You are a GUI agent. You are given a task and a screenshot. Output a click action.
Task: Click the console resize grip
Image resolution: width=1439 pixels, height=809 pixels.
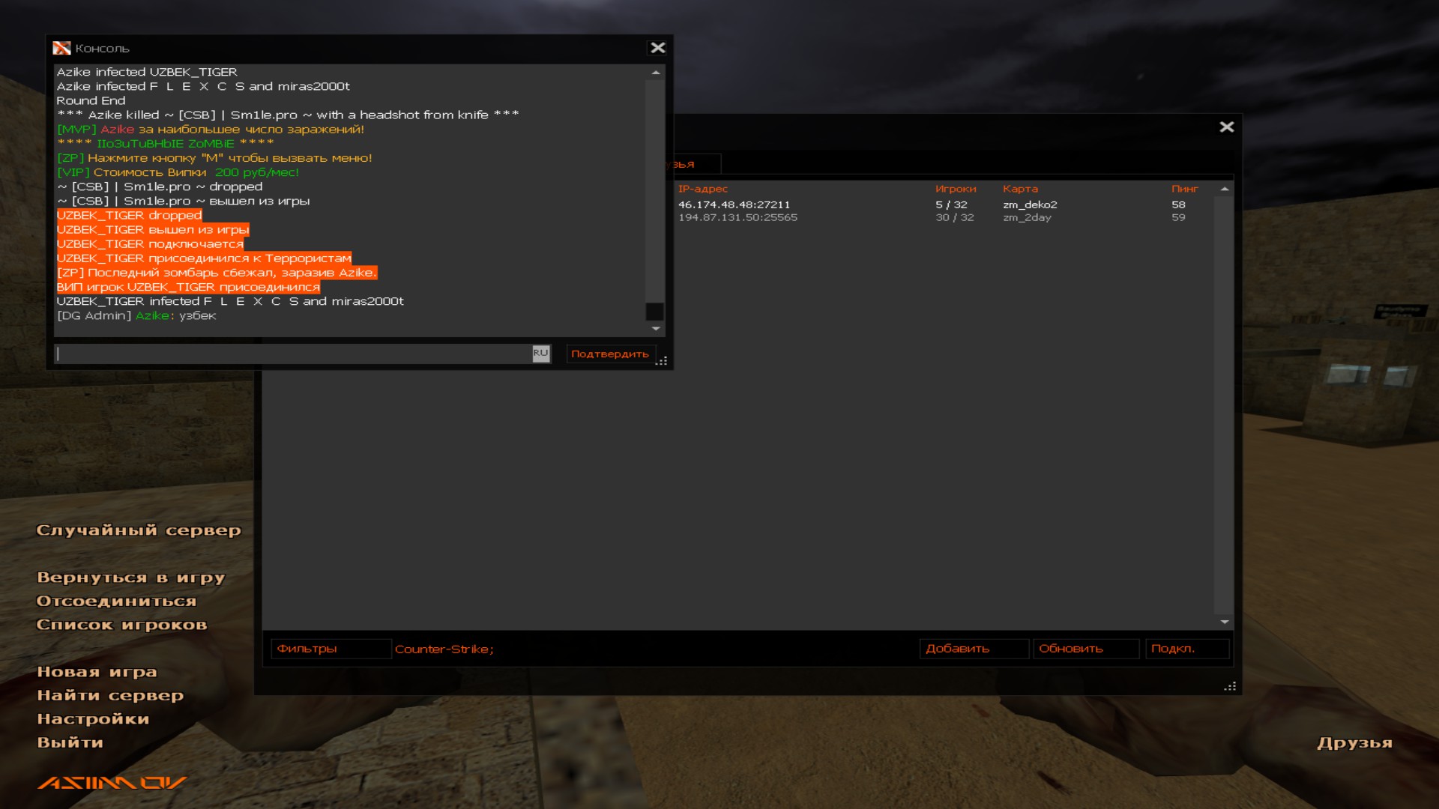(662, 362)
